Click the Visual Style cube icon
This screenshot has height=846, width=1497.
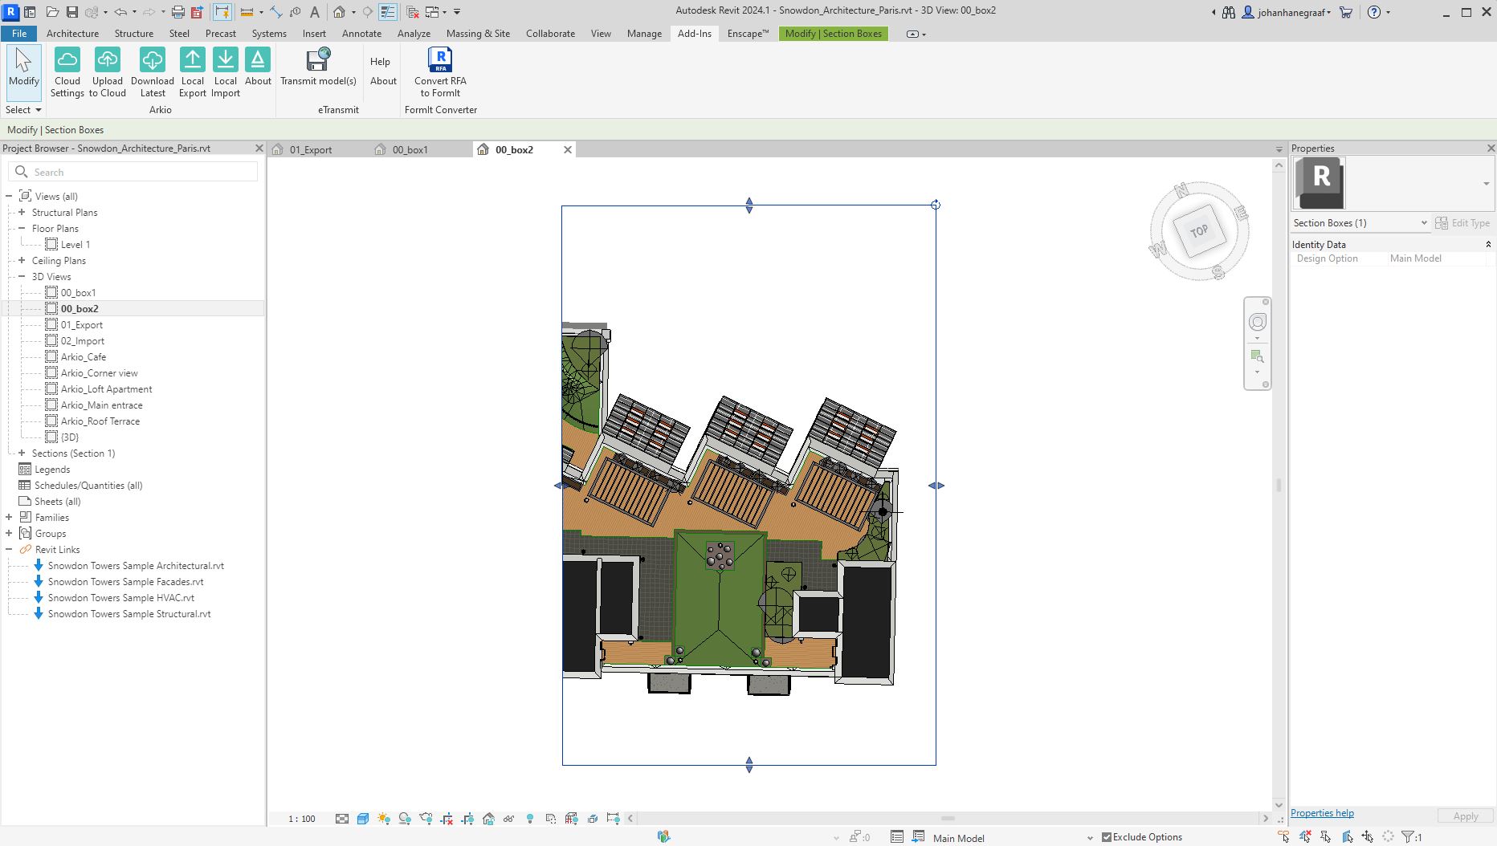(363, 819)
